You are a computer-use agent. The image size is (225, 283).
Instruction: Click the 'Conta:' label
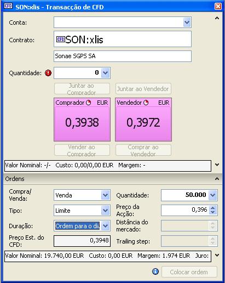18,22
